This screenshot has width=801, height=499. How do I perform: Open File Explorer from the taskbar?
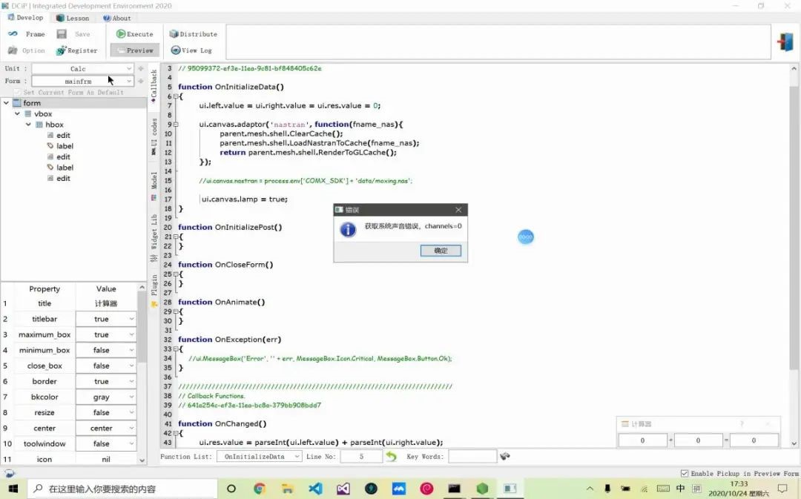click(x=287, y=489)
